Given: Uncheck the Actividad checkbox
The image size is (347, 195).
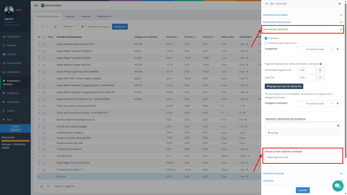Looking at the screenshot, I should [x=266, y=38].
